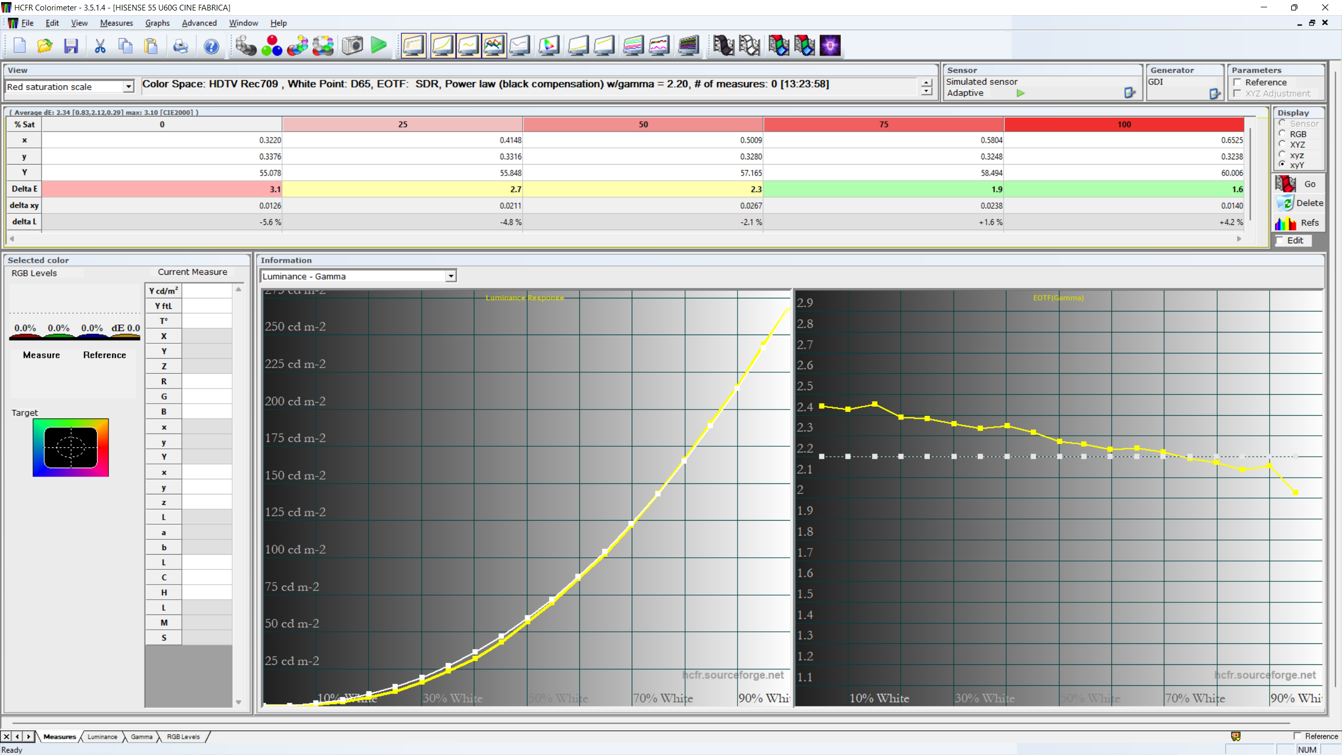
Task: Toggle the XYZ Adjustment checkbox
Action: [x=1238, y=93]
